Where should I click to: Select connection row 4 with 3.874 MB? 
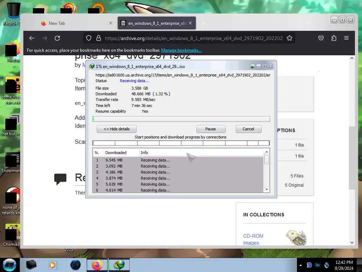coord(178,178)
